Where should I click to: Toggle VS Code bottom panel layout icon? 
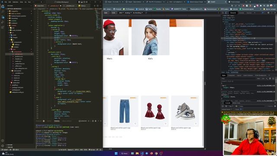pos(82,2)
